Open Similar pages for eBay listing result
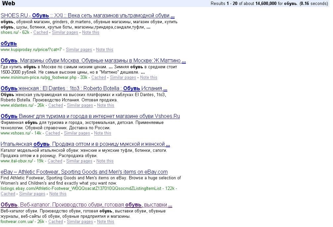 click(32, 194)
